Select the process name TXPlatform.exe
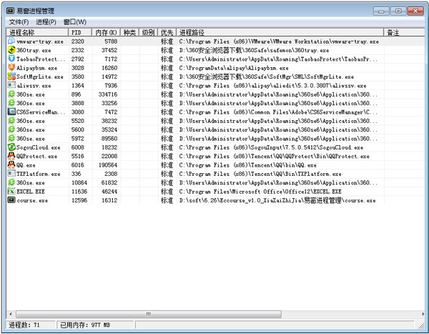Screen dimensions: 429x334 tap(39, 174)
